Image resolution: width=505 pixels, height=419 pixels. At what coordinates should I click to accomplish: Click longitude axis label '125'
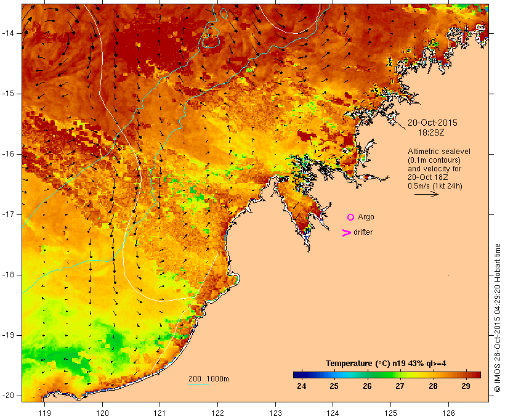pyautogui.click(x=391, y=413)
